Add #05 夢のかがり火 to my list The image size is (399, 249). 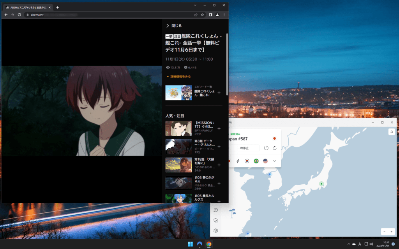tap(219, 183)
